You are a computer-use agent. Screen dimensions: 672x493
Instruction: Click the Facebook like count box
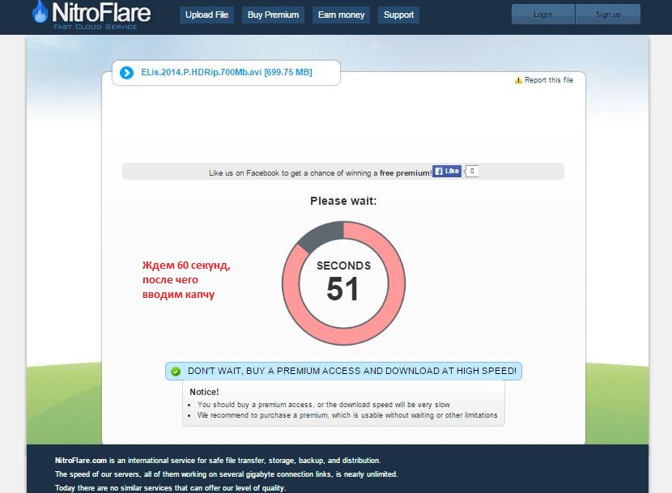pyautogui.click(x=471, y=171)
